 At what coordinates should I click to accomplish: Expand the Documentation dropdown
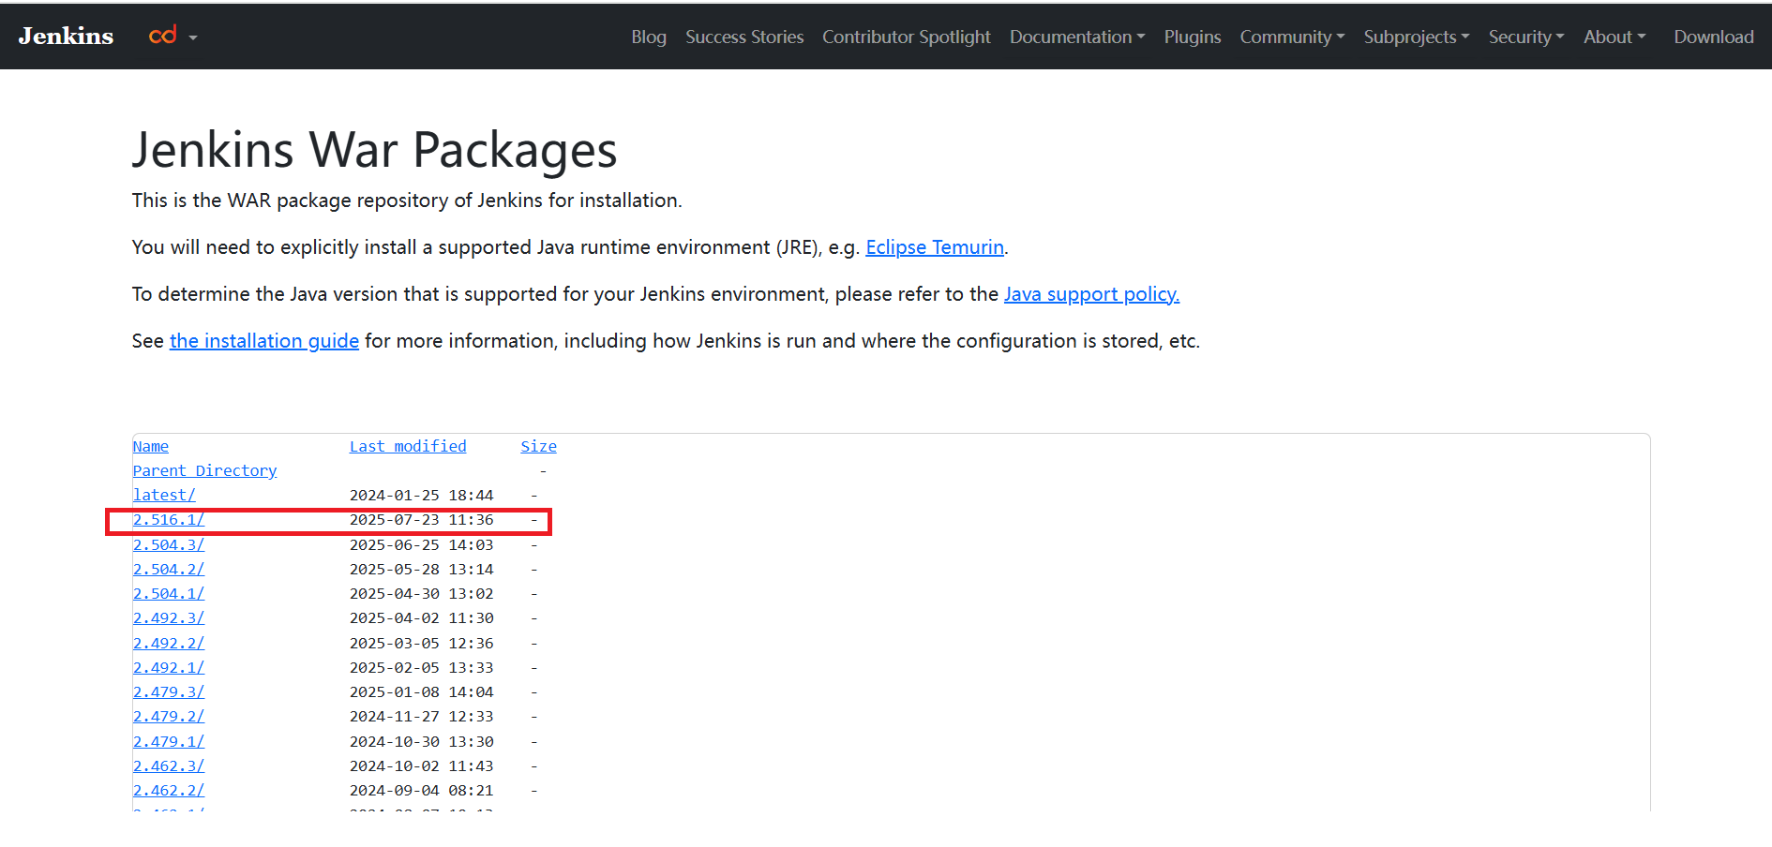click(x=1077, y=37)
